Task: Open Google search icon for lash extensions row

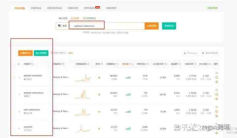Action: (217, 116)
